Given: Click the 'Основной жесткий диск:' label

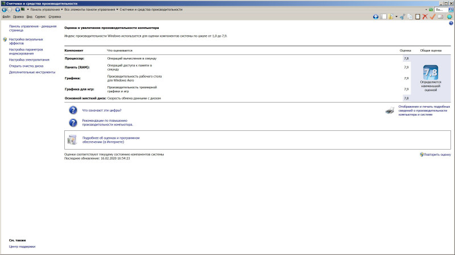Looking at the screenshot, I should 85,98.
